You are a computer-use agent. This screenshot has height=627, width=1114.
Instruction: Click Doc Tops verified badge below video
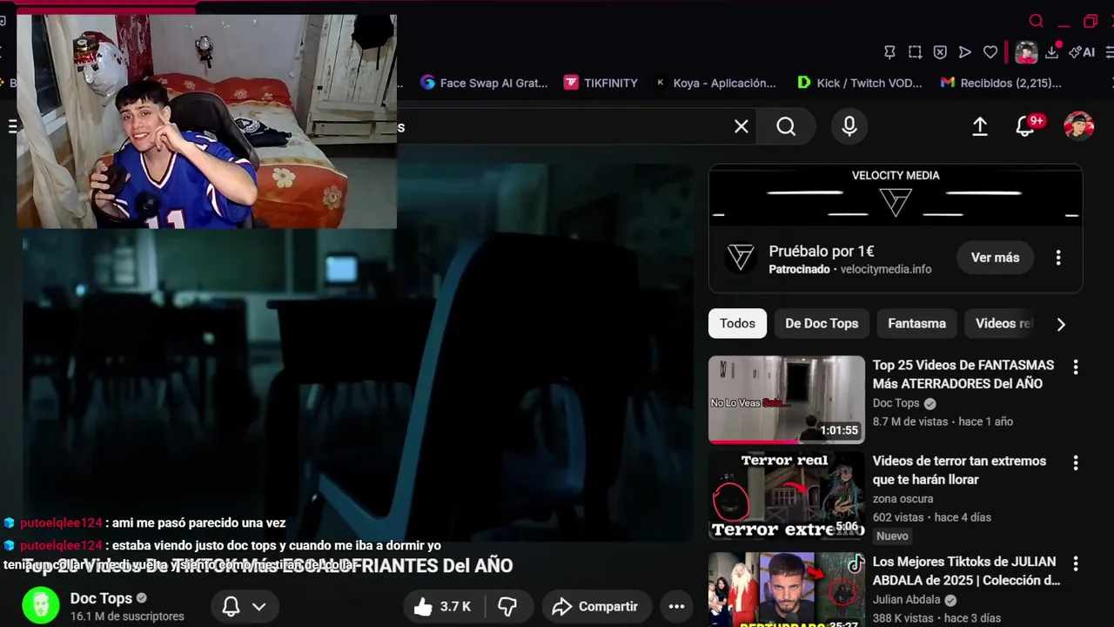pyautogui.click(x=142, y=598)
